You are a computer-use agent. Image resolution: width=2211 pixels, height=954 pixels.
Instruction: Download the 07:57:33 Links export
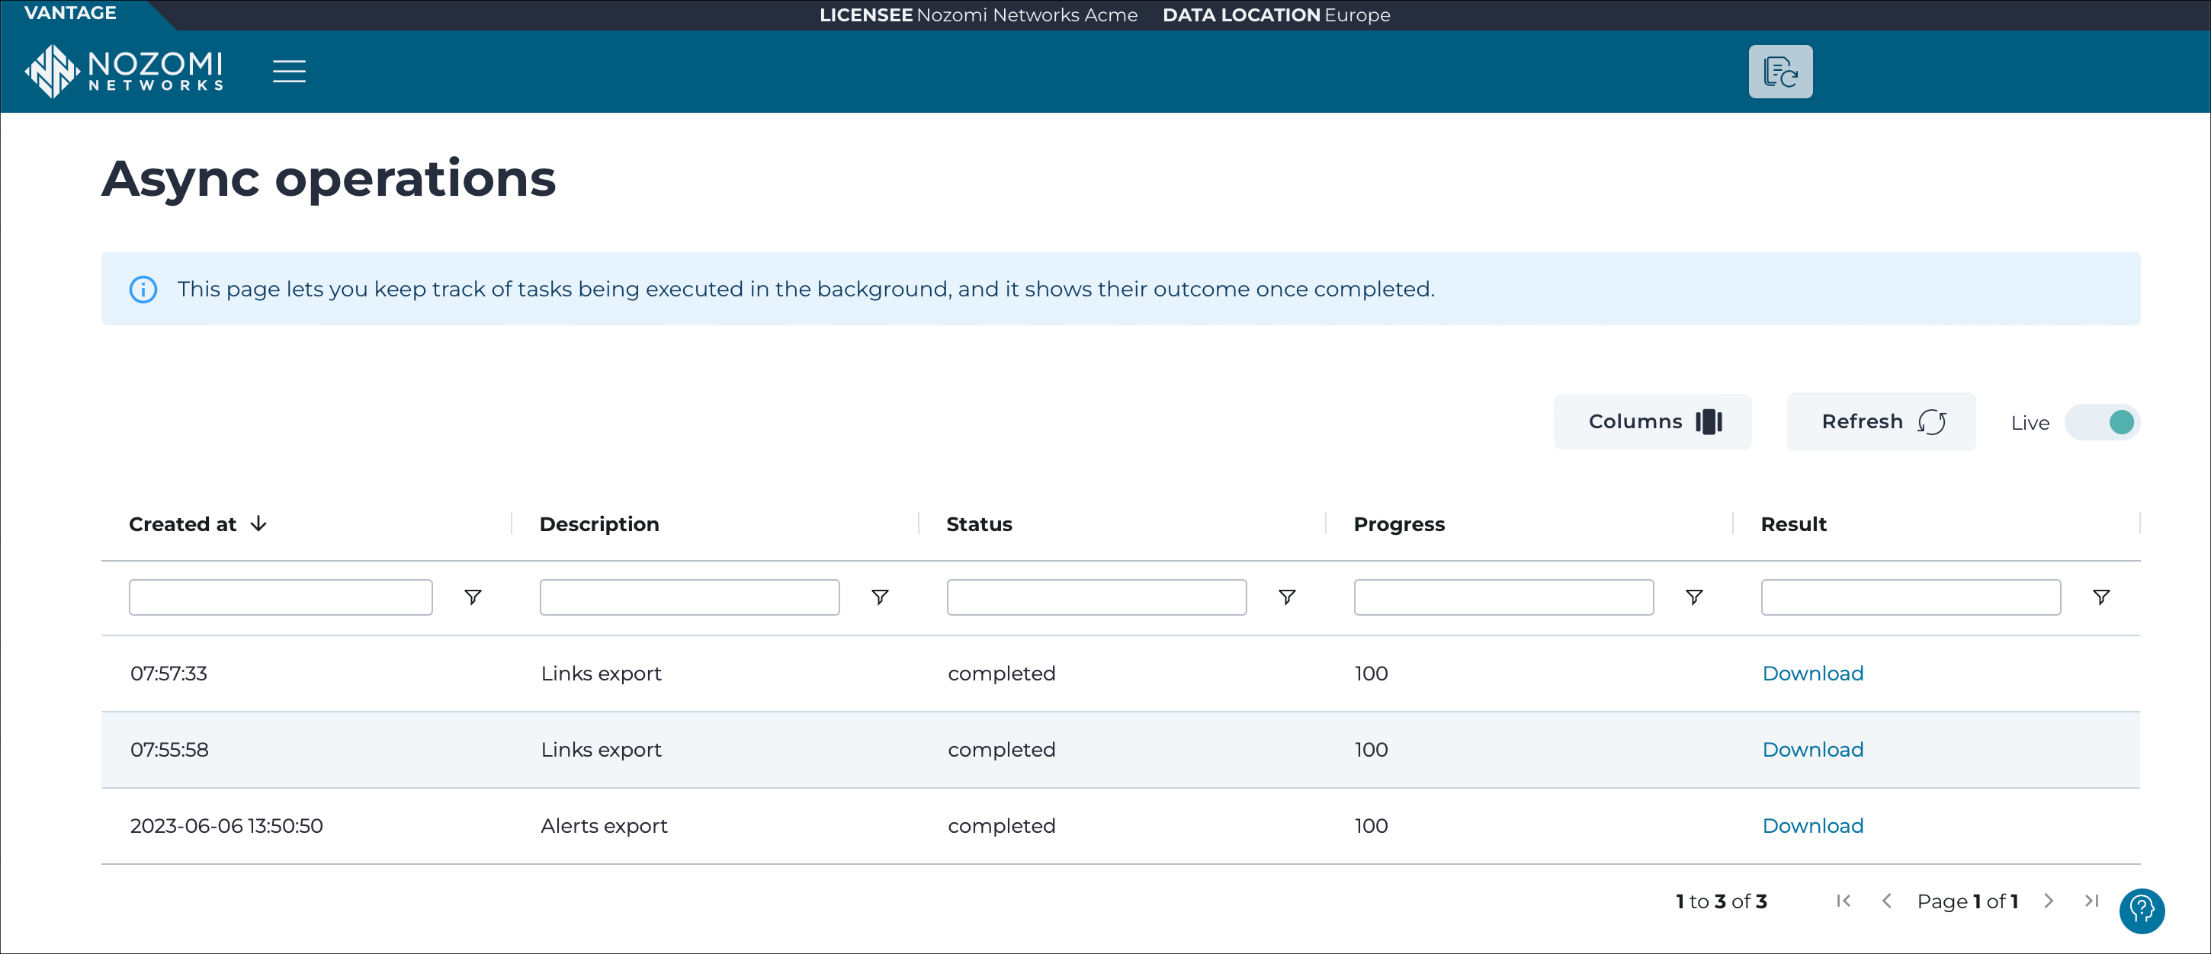click(1813, 674)
